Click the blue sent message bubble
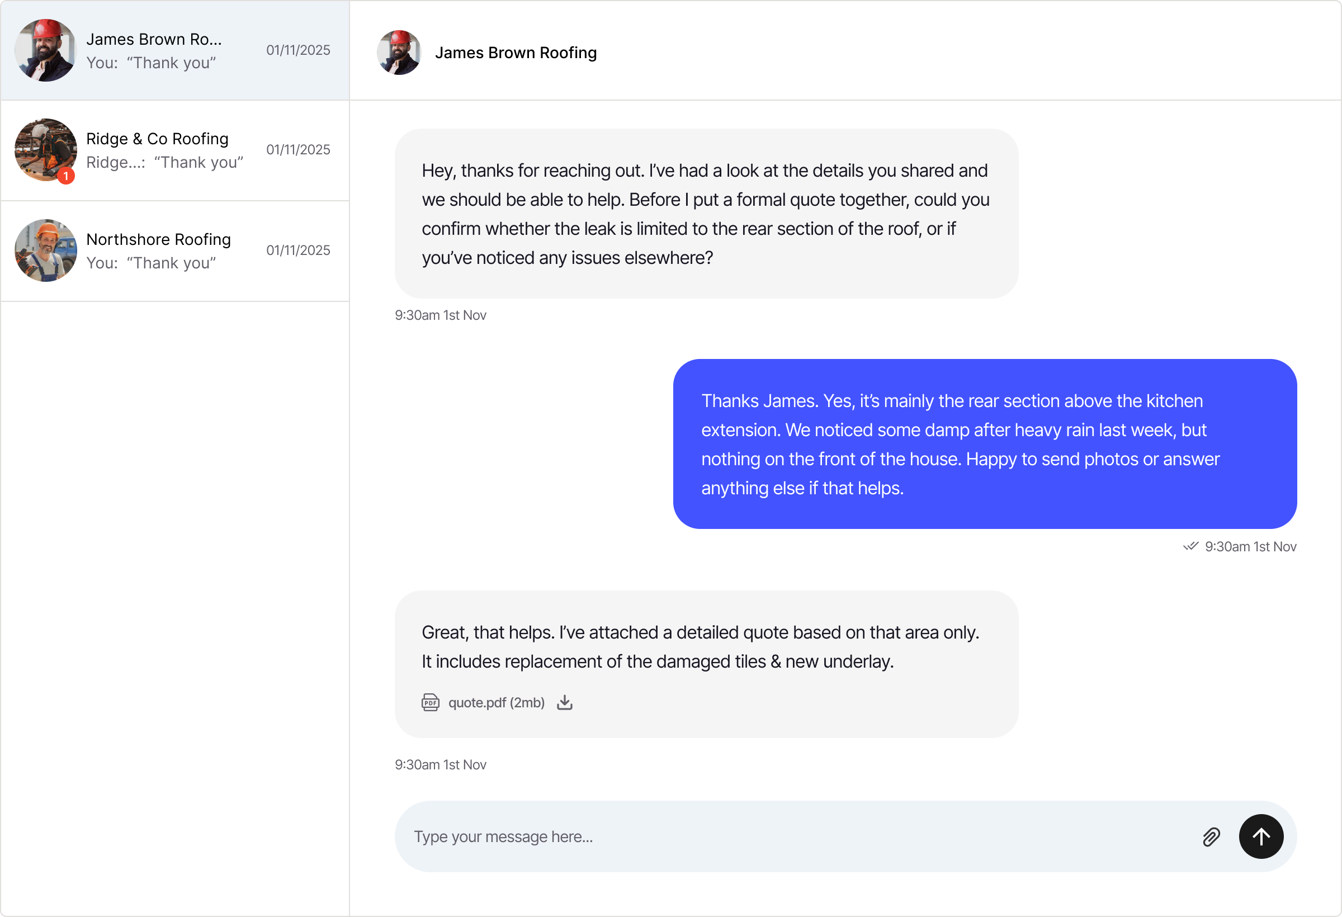1342x917 pixels. click(985, 444)
